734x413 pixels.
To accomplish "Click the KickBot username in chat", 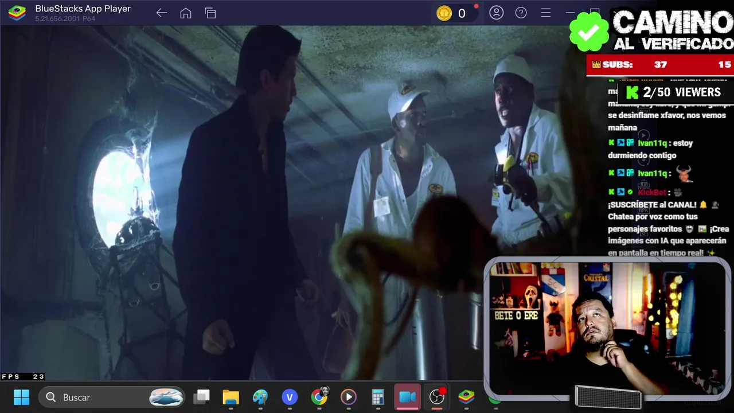I will (652, 193).
